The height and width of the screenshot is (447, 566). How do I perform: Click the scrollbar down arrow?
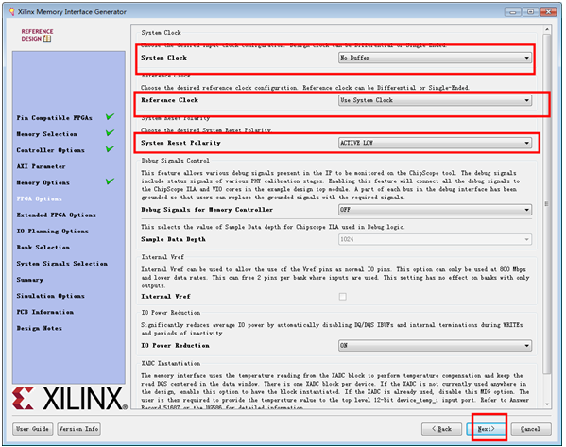click(547, 404)
